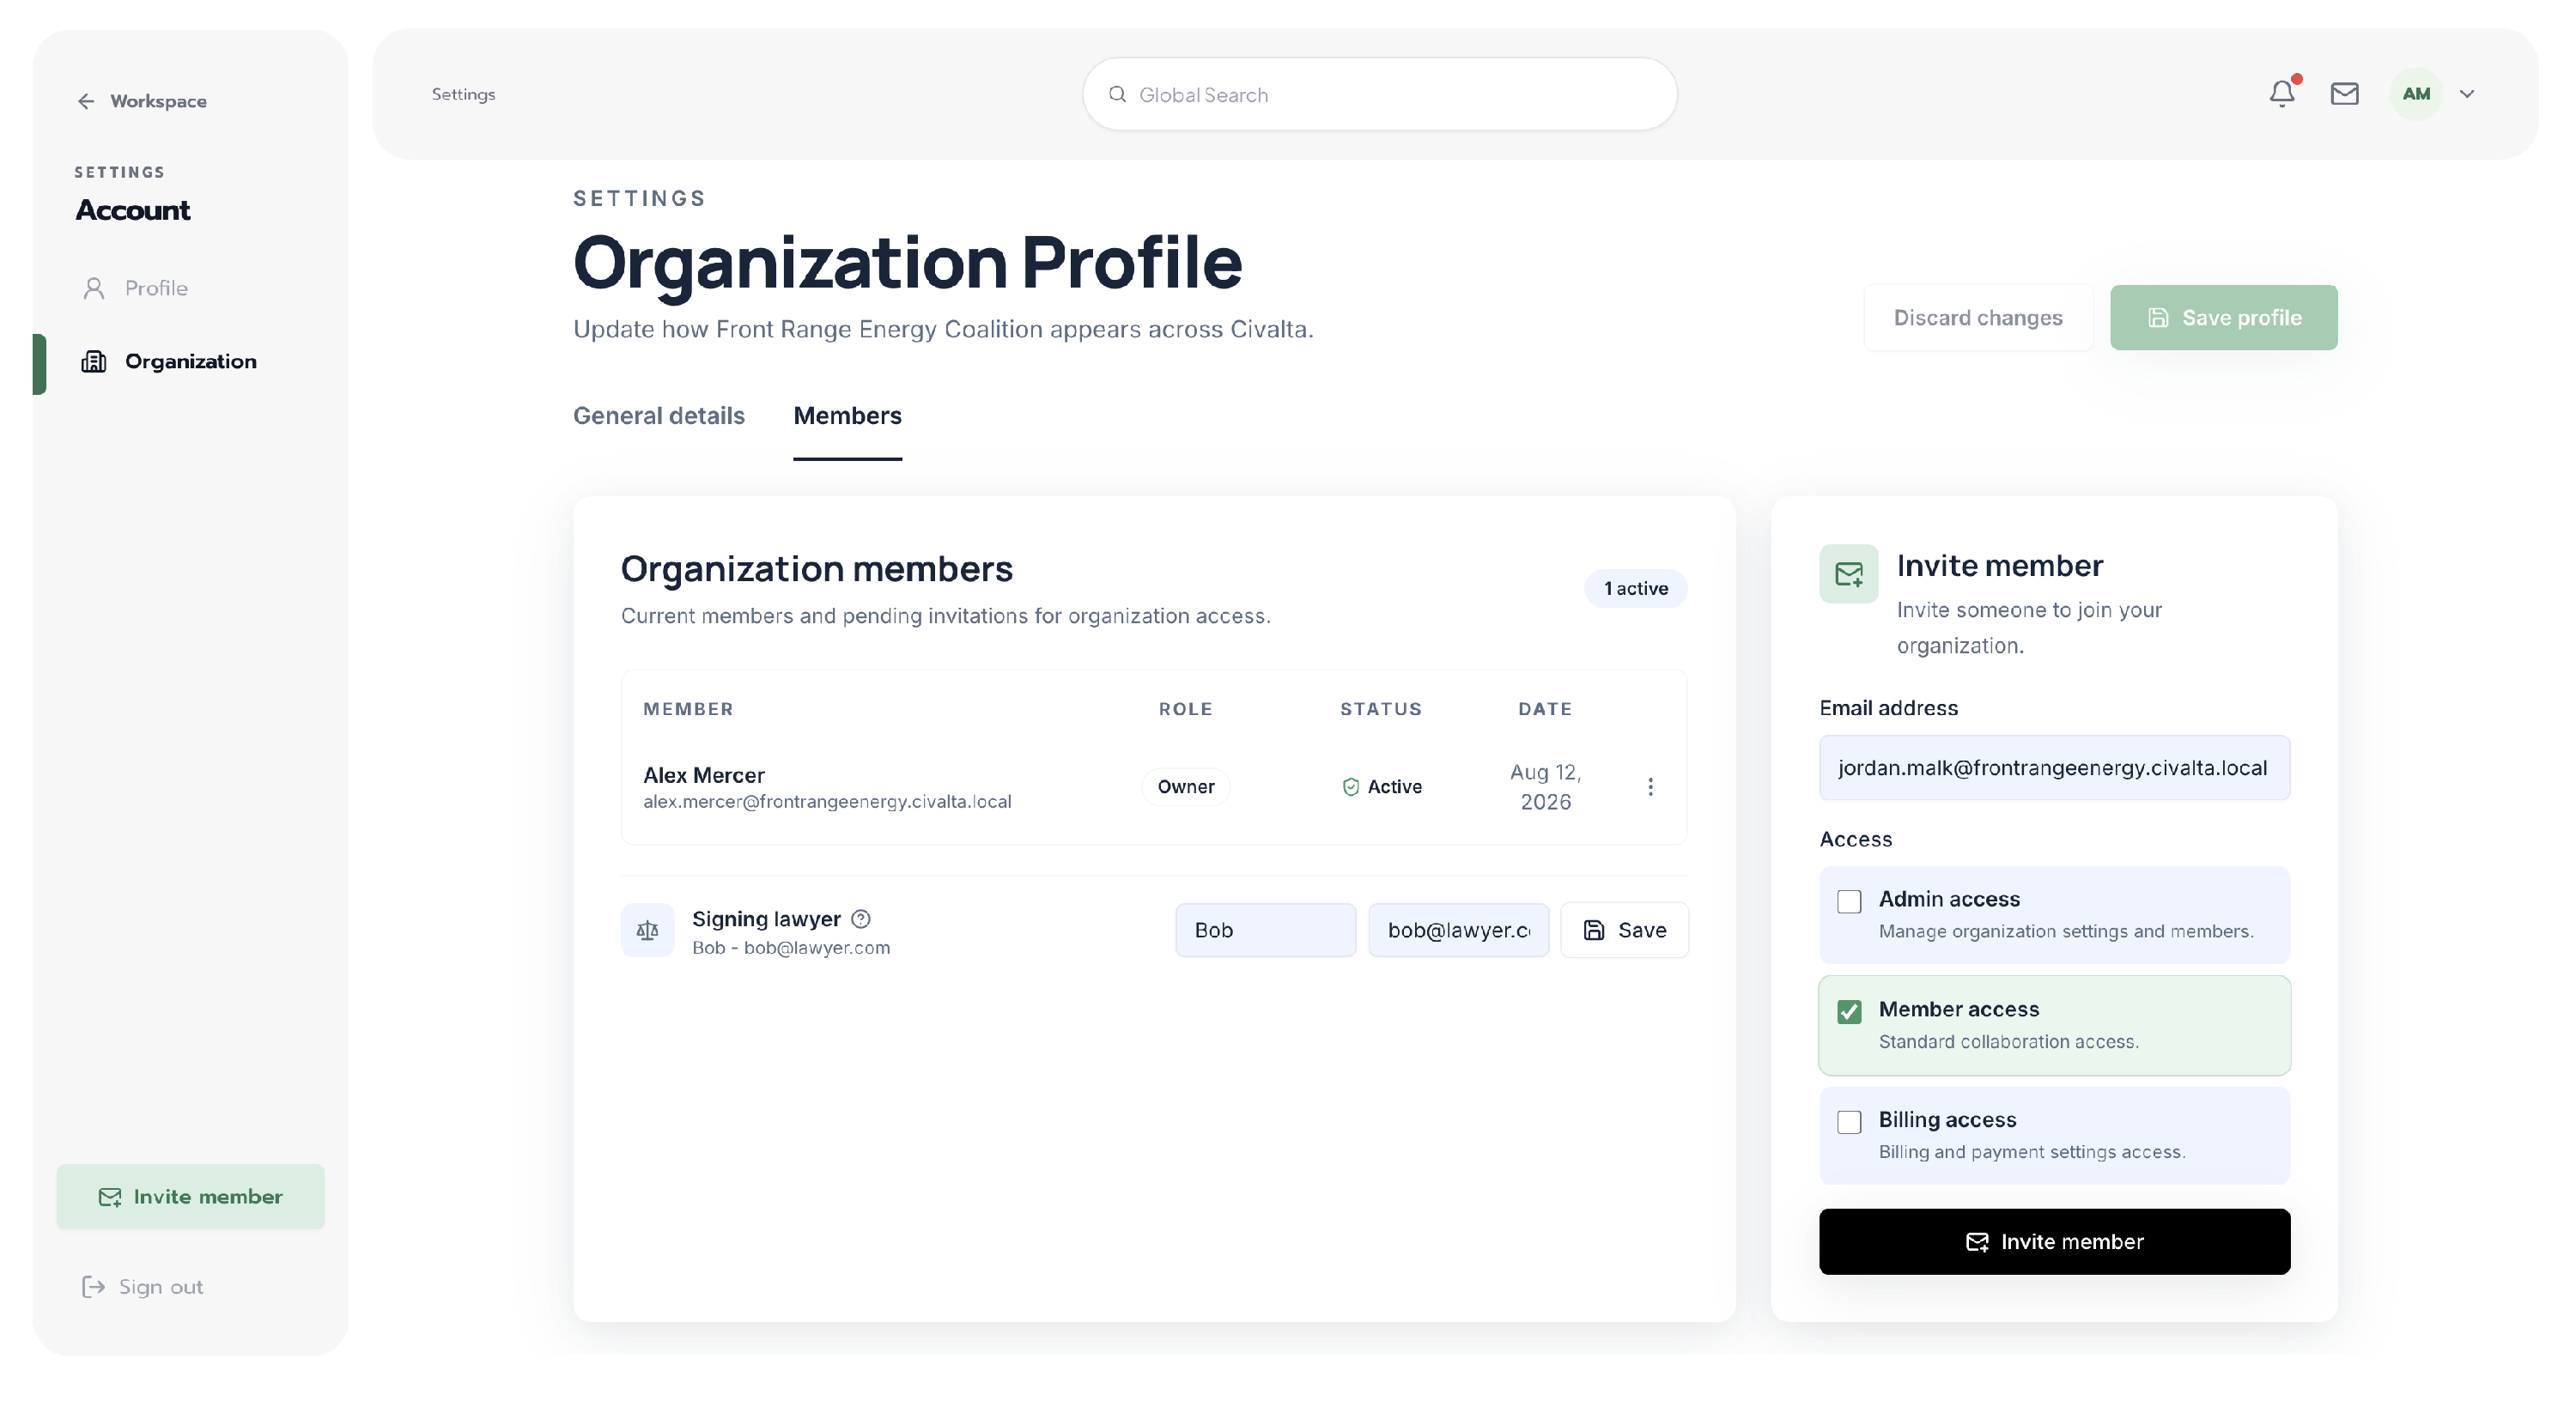Discard changes to the profile
The width and height of the screenshot is (2576, 1419).
pos(1977,318)
